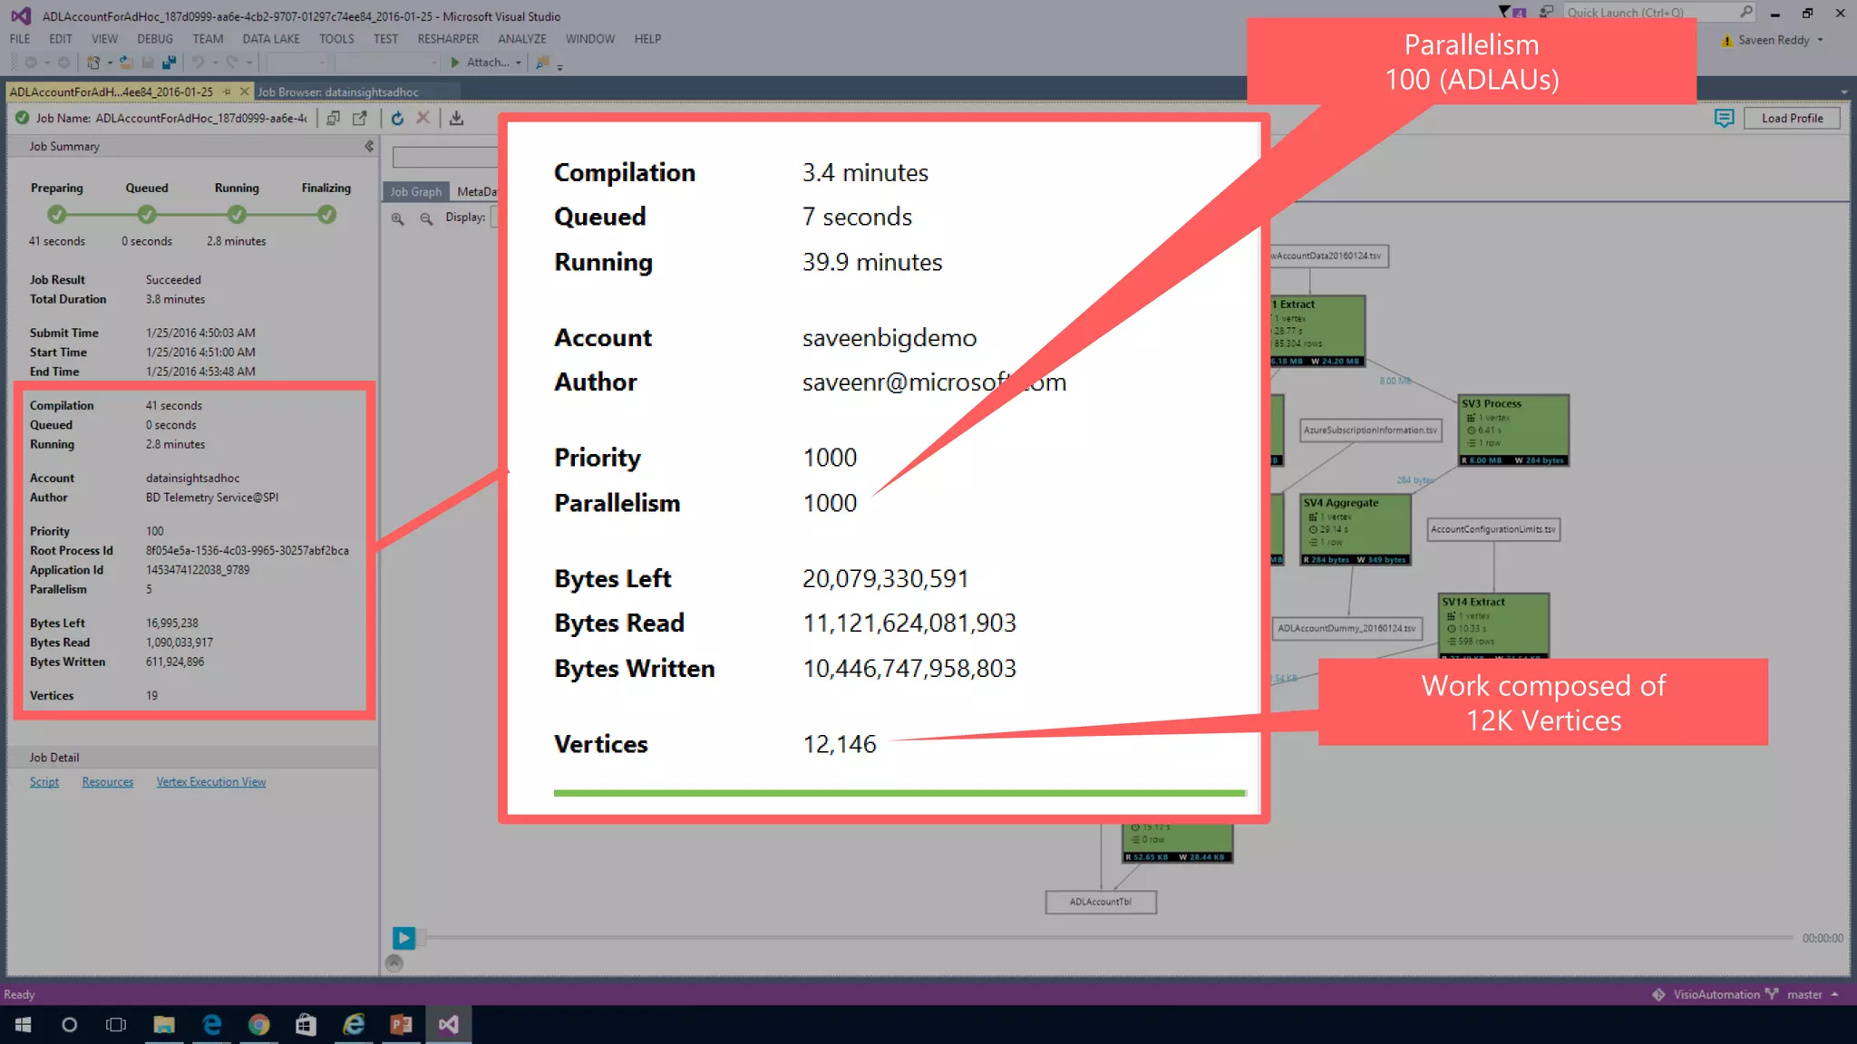Click the send feedback icon in title bar
The image size is (1857, 1044).
coord(1546,13)
